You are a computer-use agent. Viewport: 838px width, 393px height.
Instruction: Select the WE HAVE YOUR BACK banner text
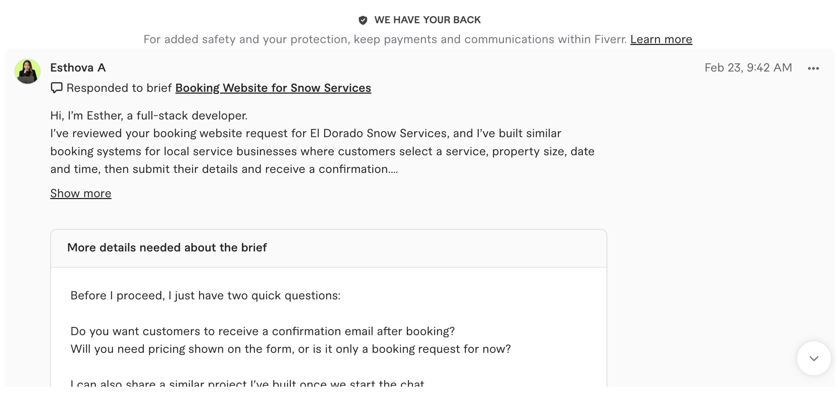(427, 20)
